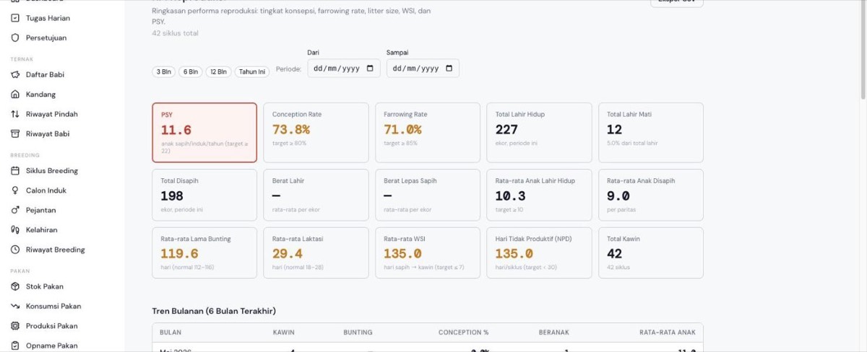Click the CONCEPTION % column header
Image resolution: width=867 pixels, height=352 pixels.
click(463, 333)
